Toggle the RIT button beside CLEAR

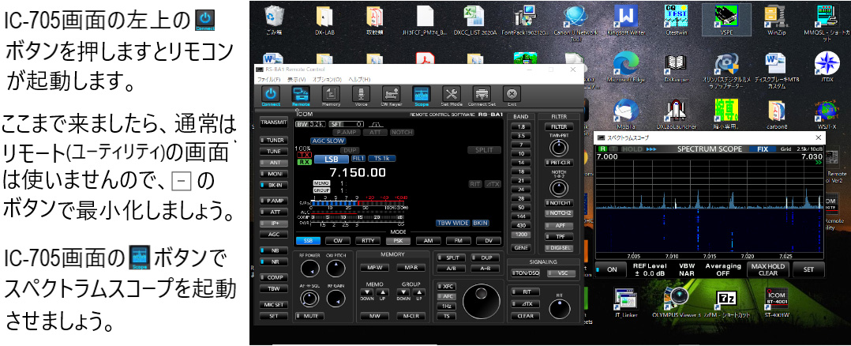point(525,291)
